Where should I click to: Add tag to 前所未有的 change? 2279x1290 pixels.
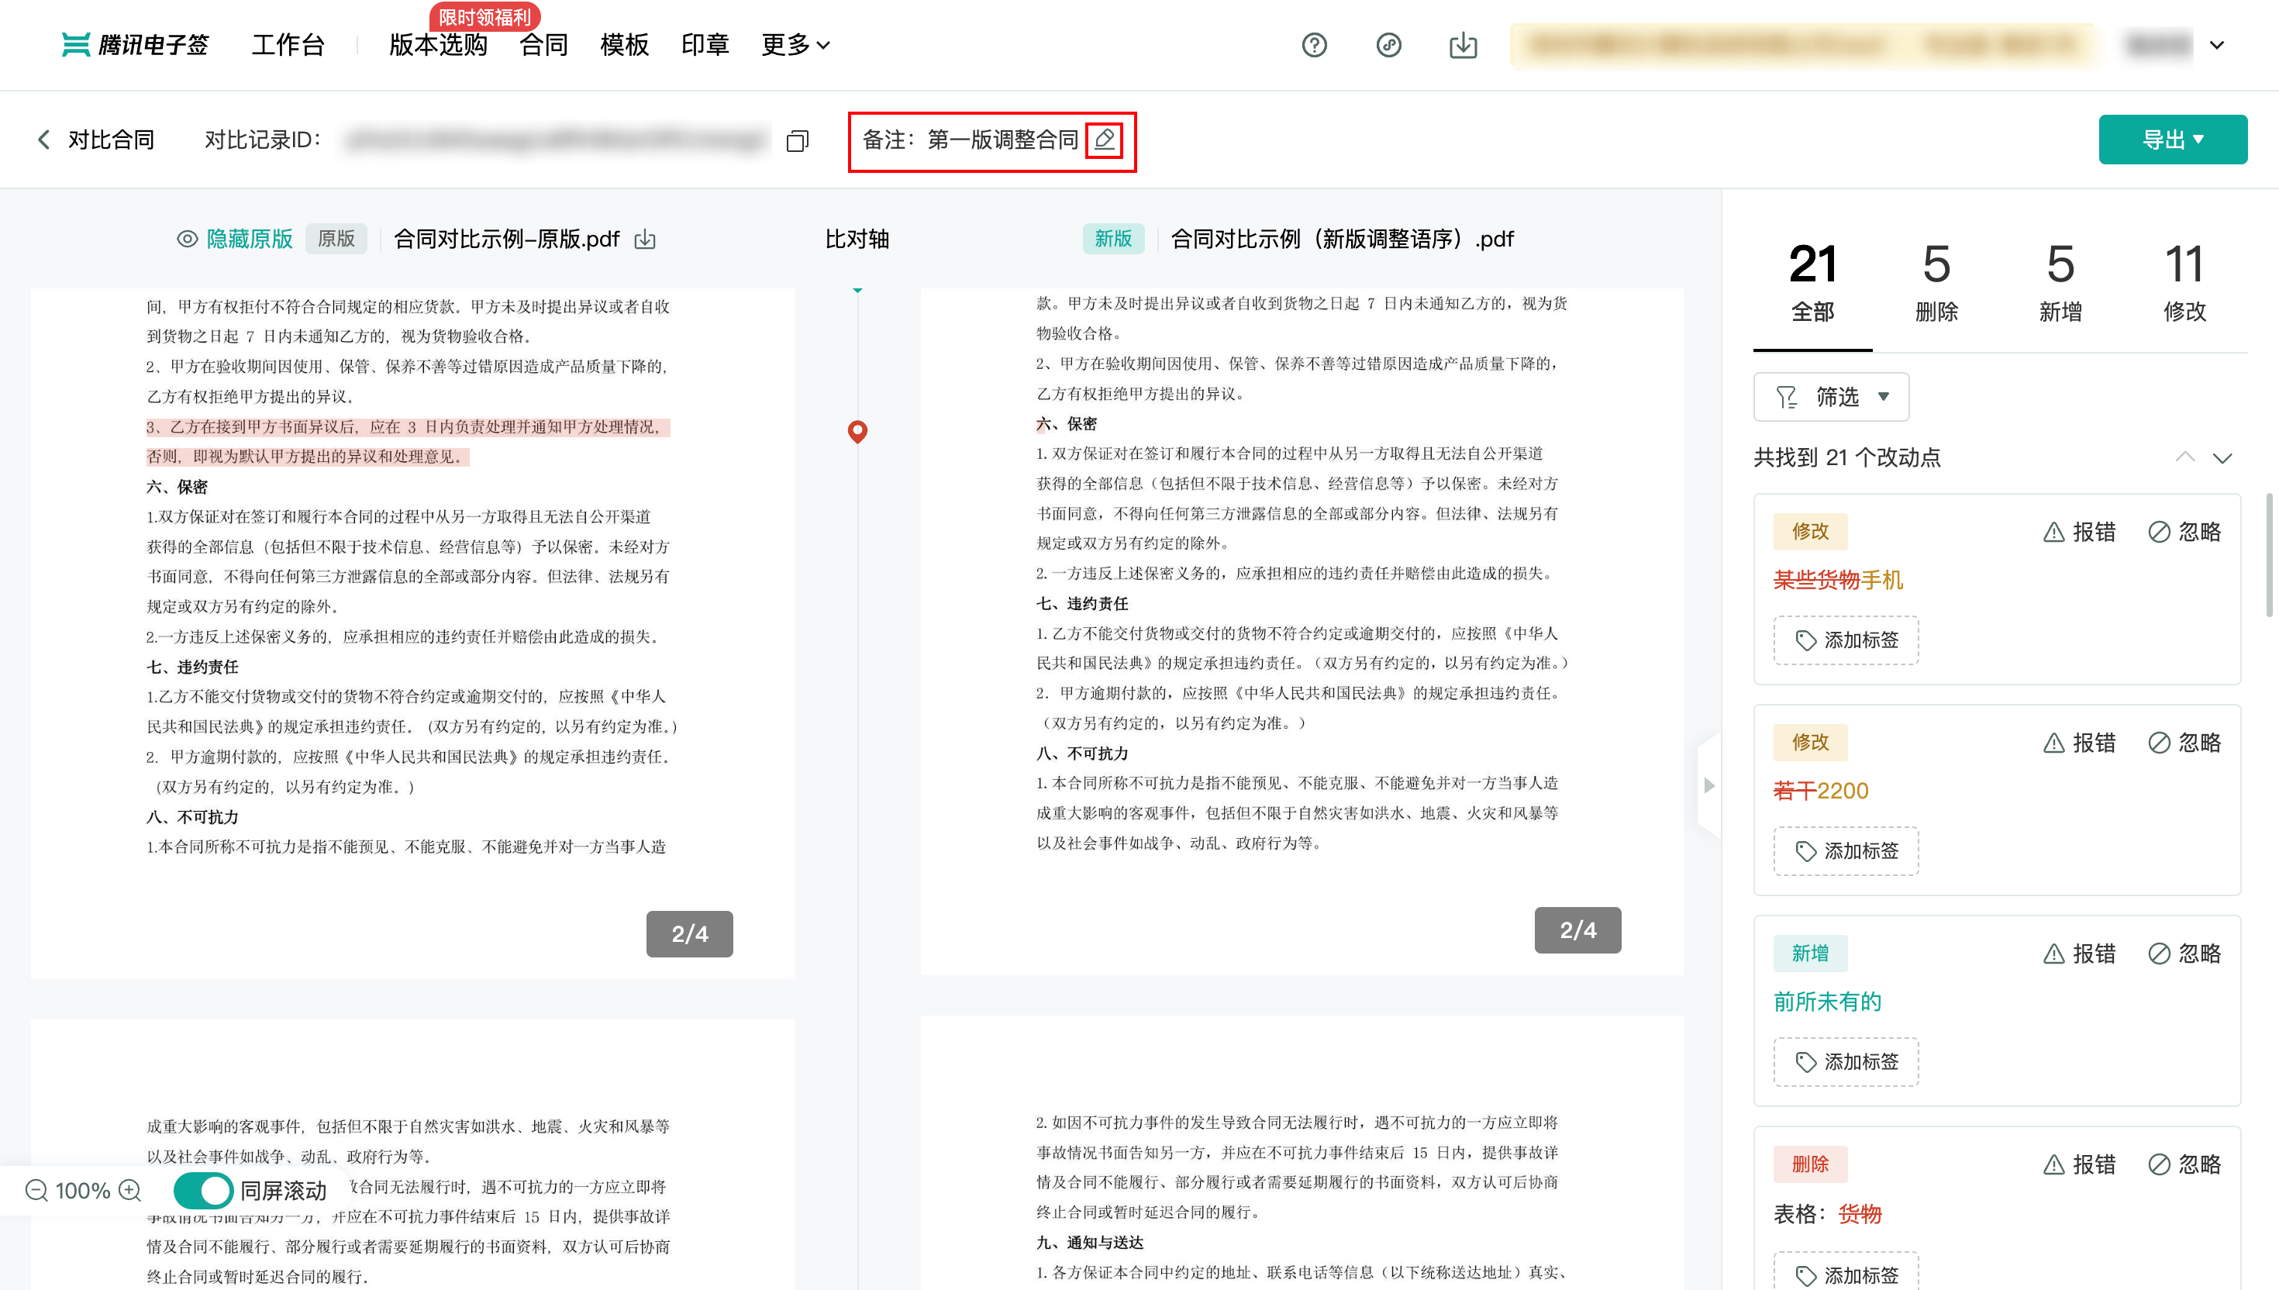coord(1845,1061)
